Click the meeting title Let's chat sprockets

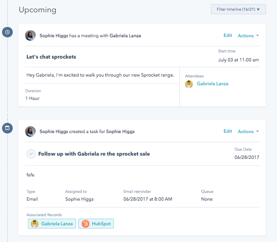(51, 57)
